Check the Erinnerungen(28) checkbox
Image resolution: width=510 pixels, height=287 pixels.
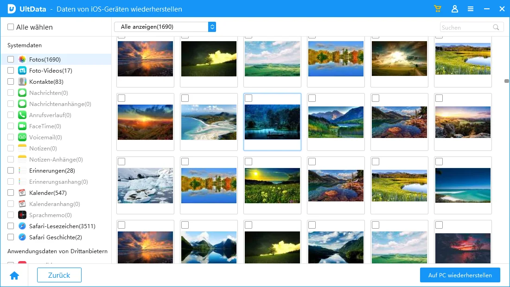click(x=11, y=171)
